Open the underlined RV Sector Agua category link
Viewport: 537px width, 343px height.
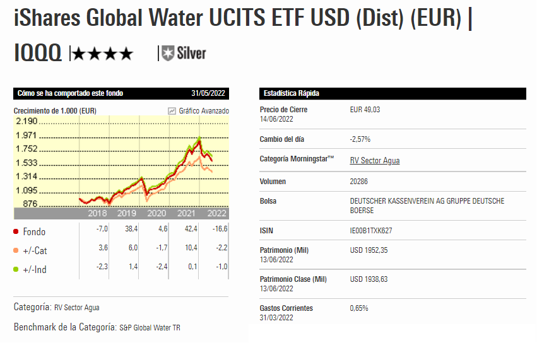[375, 161]
